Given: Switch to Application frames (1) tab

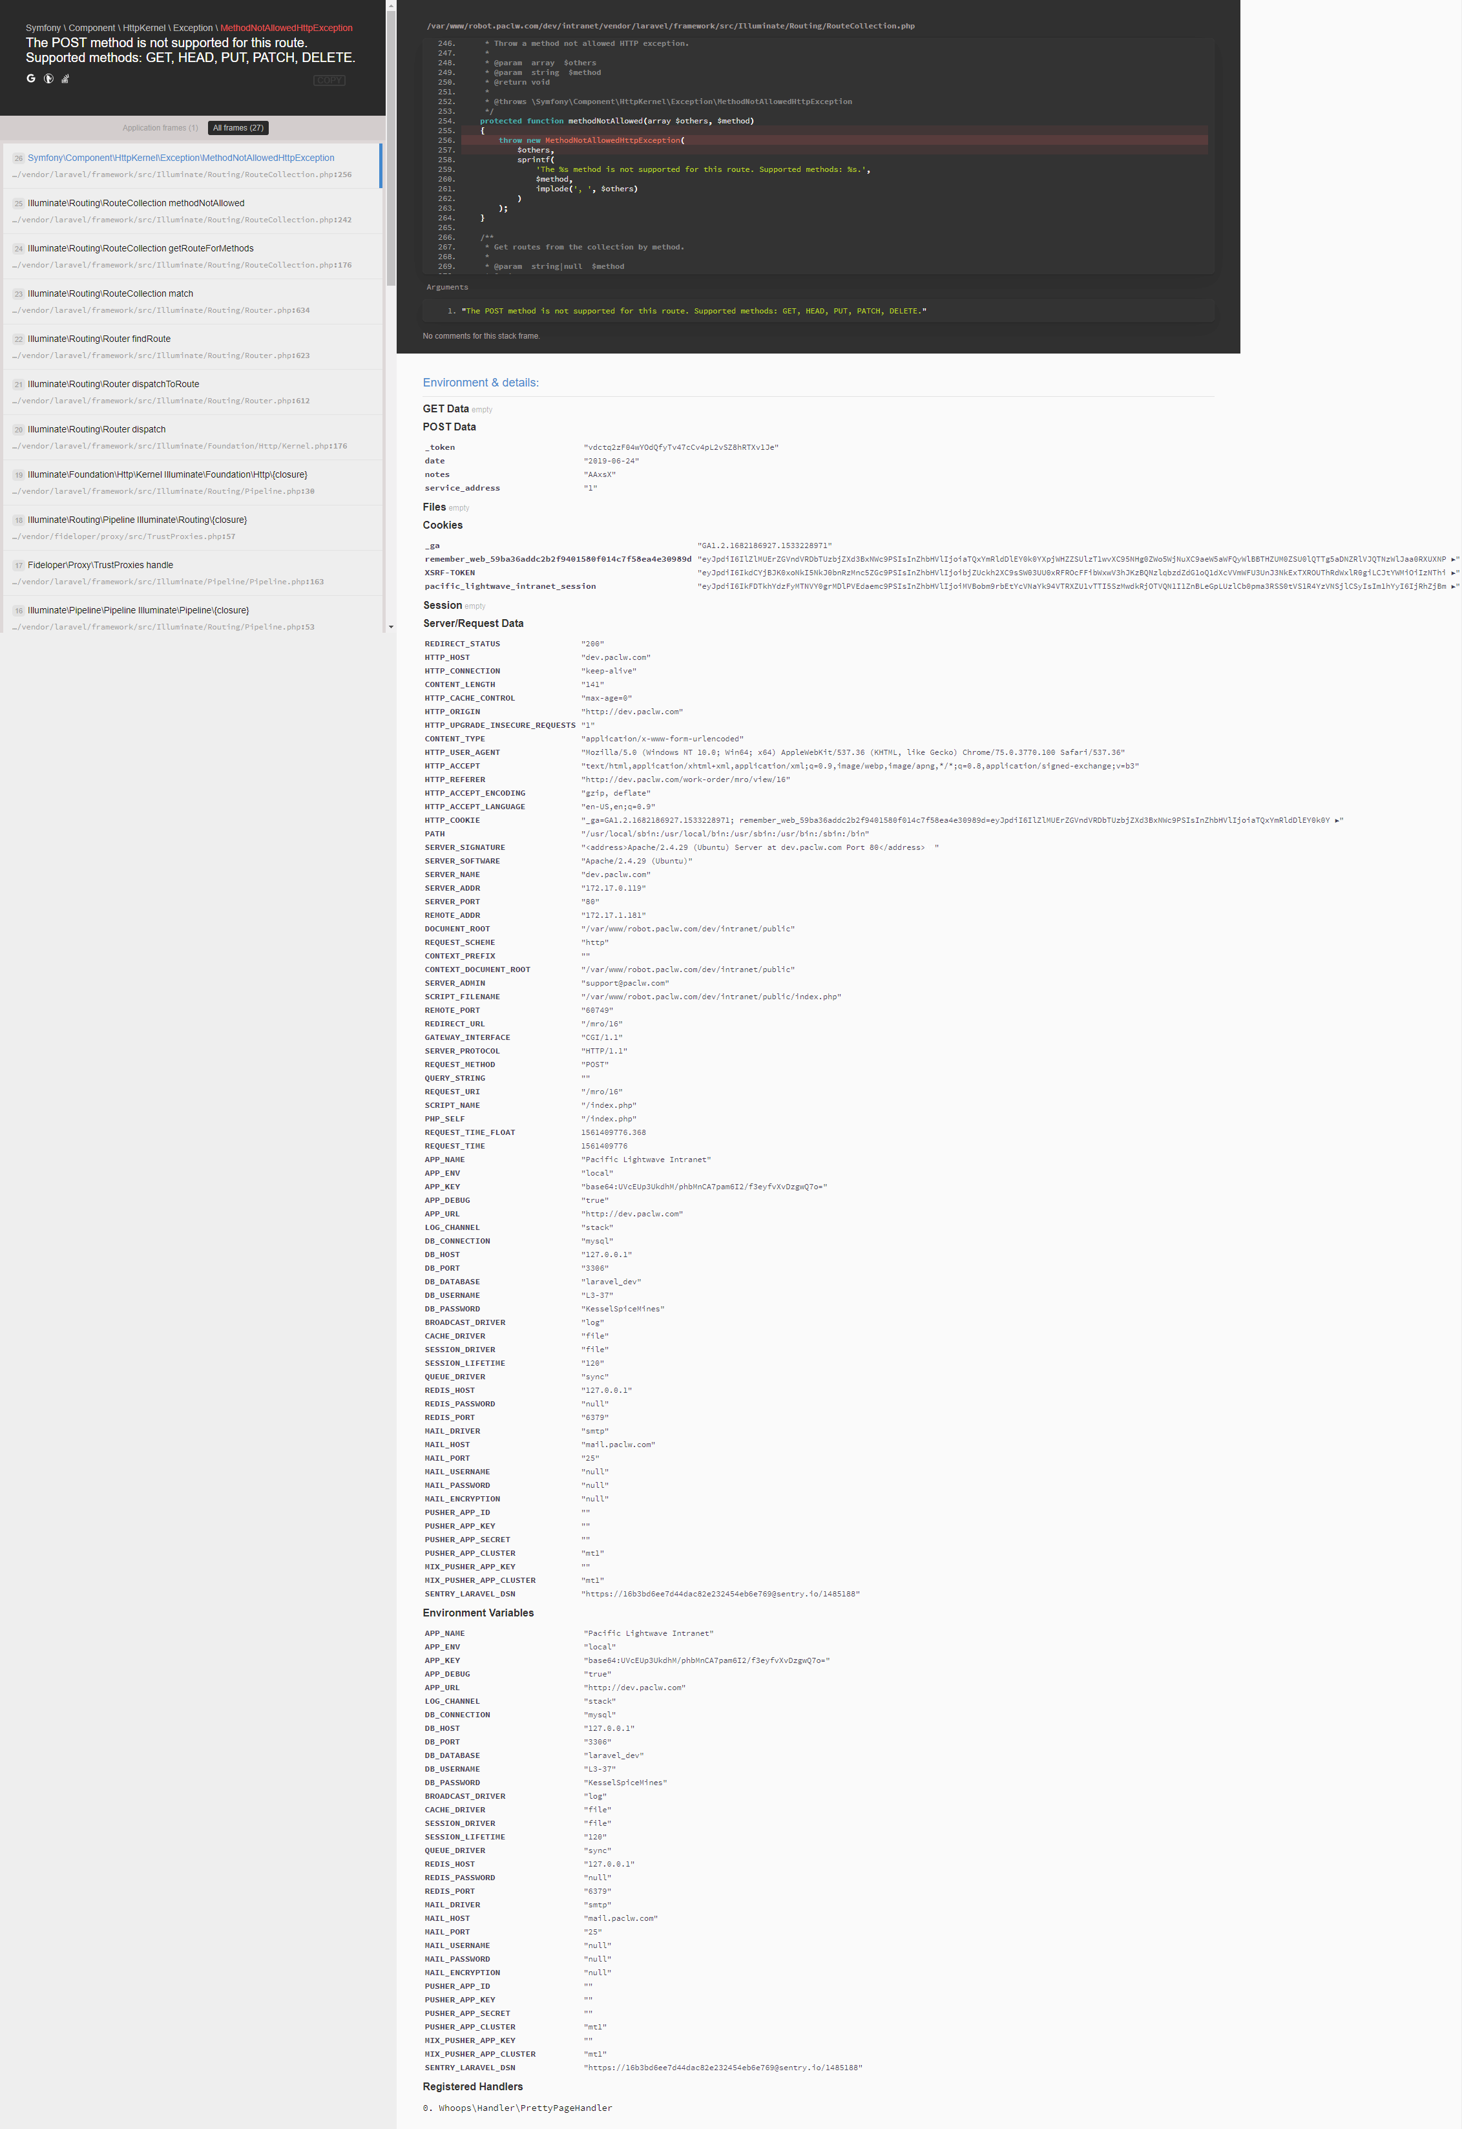Looking at the screenshot, I should [x=160, y=129].
